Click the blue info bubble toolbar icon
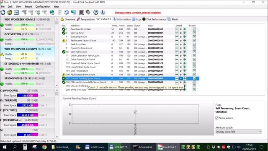 tap(103, 12)
